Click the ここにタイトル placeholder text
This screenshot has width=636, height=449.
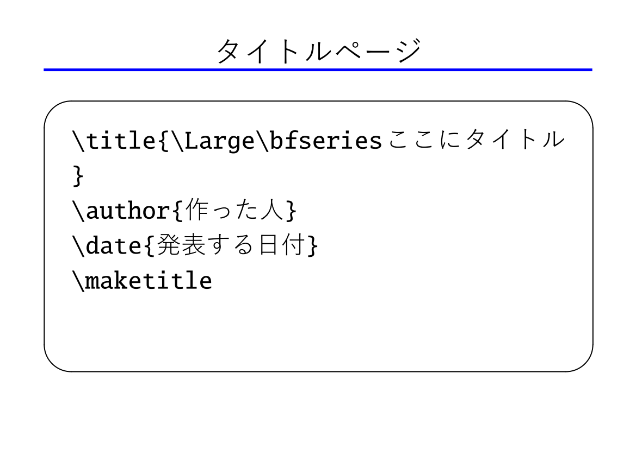coord(476,140)
